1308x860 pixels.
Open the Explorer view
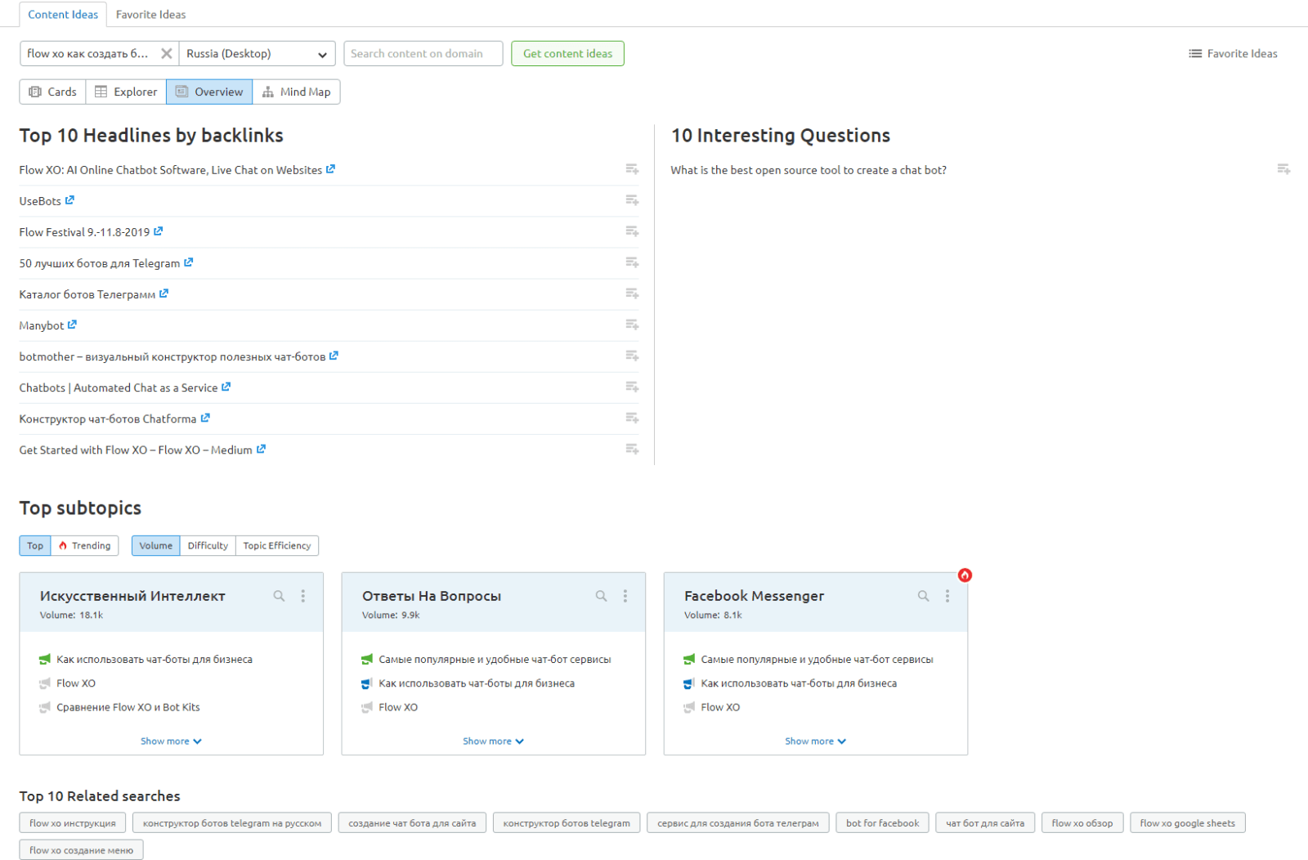[x=126, y=92]
